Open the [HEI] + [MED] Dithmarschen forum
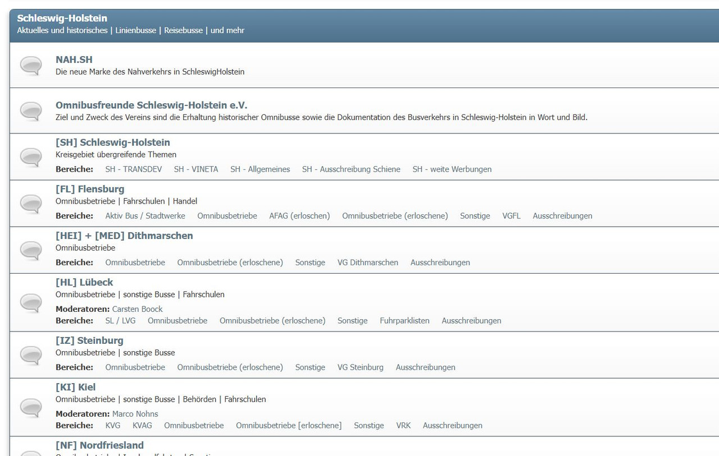The image size is (719, 456). tap(124, 236)
